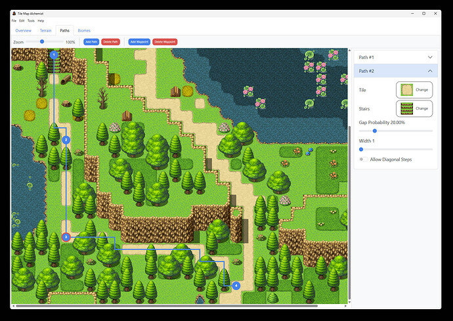Click the Stairs tile preview thumbnail
453x321 pixels.
point(407,108)
